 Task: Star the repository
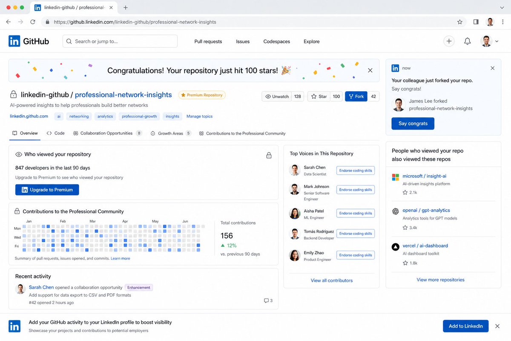[319, 96]
